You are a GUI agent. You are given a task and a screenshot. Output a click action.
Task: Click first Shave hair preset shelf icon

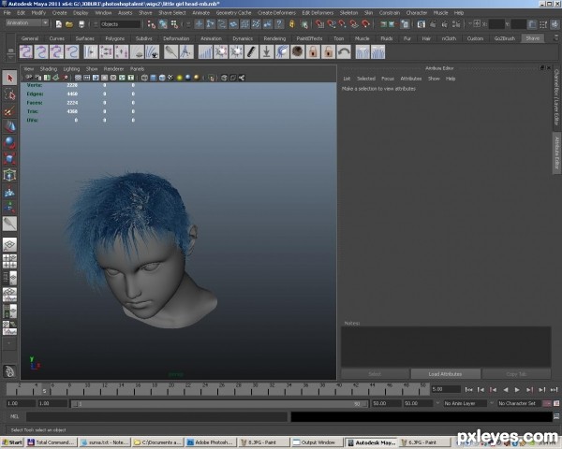[x=26, y=52]
